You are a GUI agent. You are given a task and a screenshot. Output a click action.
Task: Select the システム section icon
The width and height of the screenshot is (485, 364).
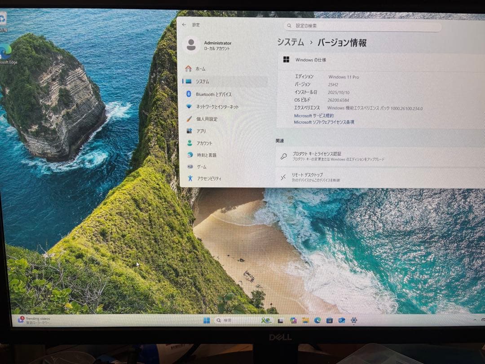(202, 81)
